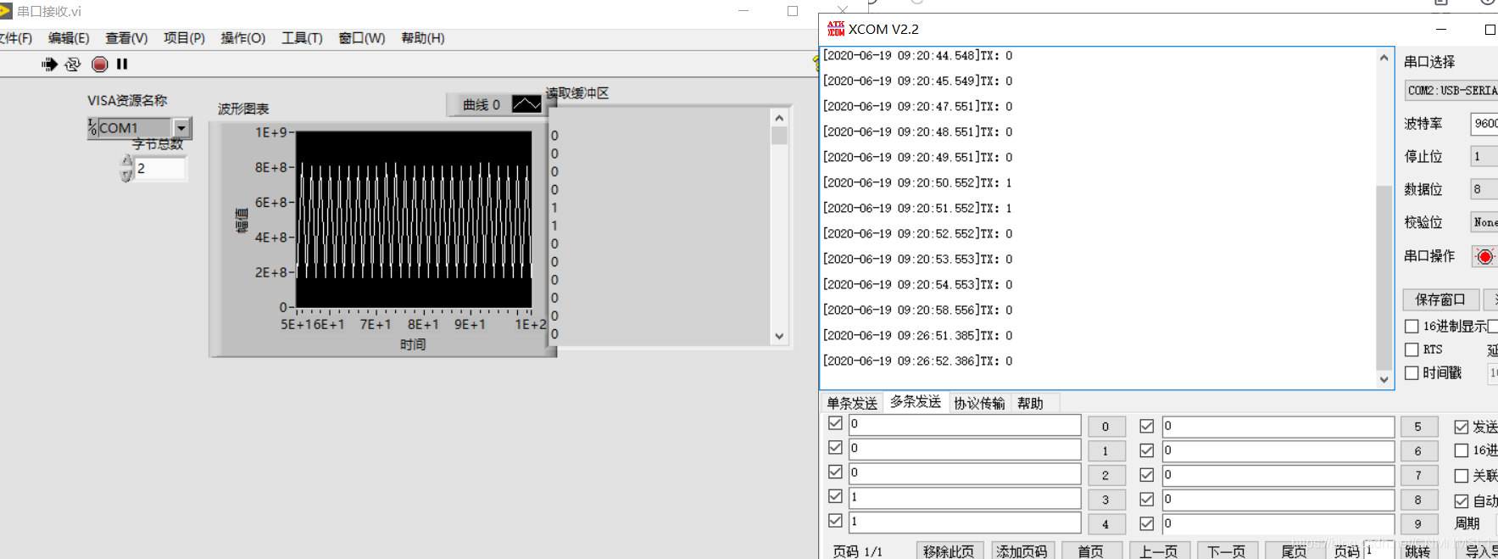Uncheck checkbox left of send row 9

coord(1146,523)
